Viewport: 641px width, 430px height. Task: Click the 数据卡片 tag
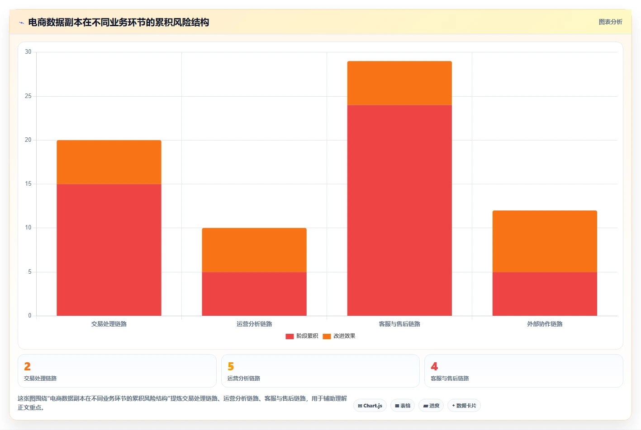point(464,406)
